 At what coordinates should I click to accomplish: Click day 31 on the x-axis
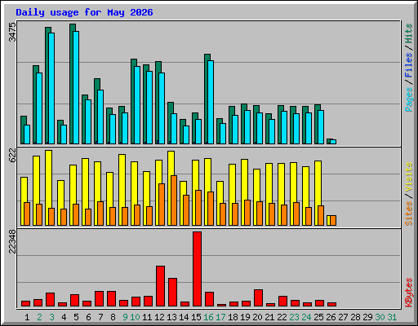click(x=392, y=317)
